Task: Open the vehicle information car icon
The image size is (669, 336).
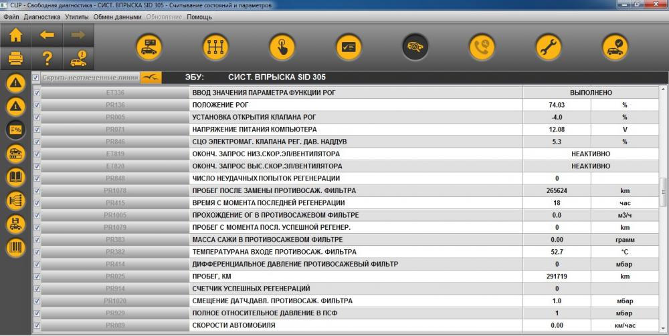Action: pos(78,58)
